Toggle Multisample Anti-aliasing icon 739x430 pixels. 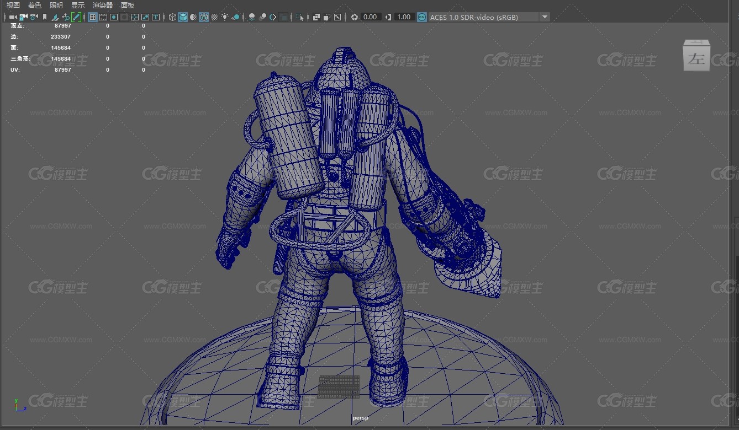coord(273,17)
